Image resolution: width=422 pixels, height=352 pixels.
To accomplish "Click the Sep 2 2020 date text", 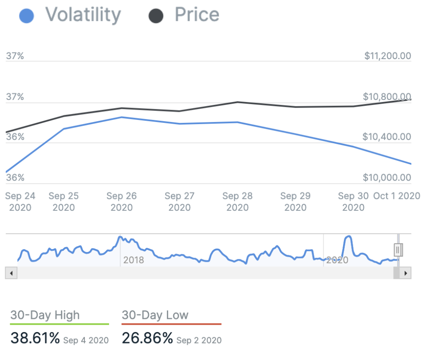I will [x=199, y=340].
